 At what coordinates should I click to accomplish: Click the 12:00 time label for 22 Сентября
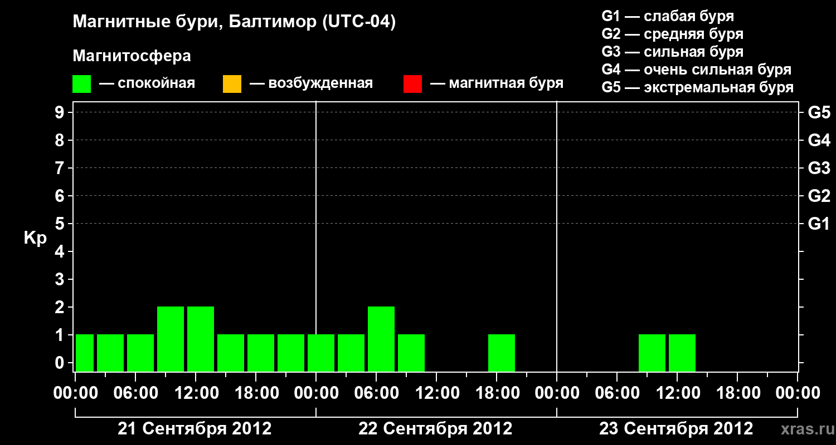tap(436, 393)
